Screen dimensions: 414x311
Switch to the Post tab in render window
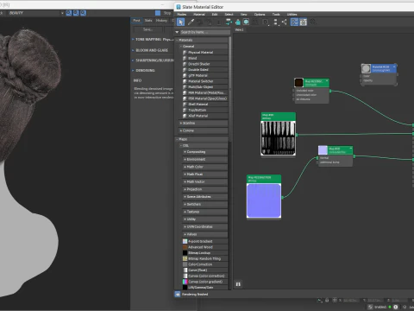click(x=136, y=21)
